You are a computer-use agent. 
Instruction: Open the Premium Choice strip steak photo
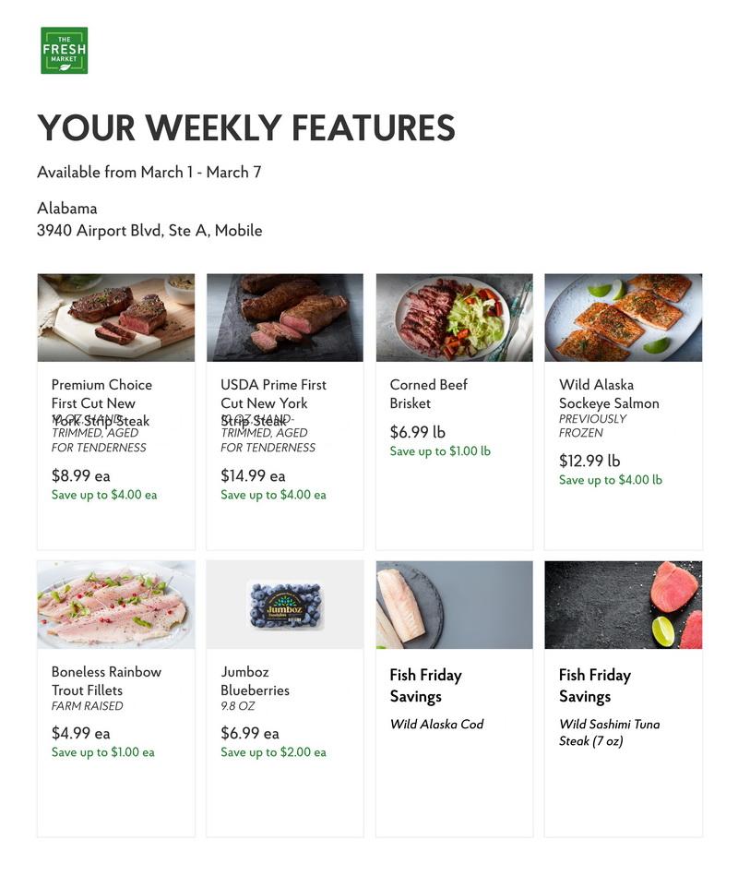click(116, 318)
